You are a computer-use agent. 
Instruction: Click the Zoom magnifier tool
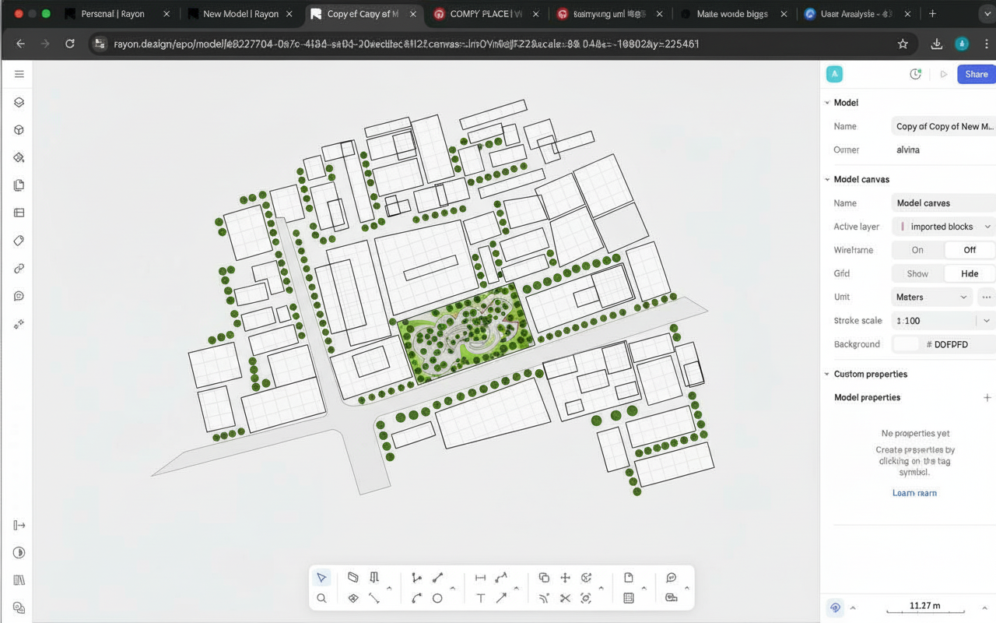pyautogui.click(x=321, y=598)
